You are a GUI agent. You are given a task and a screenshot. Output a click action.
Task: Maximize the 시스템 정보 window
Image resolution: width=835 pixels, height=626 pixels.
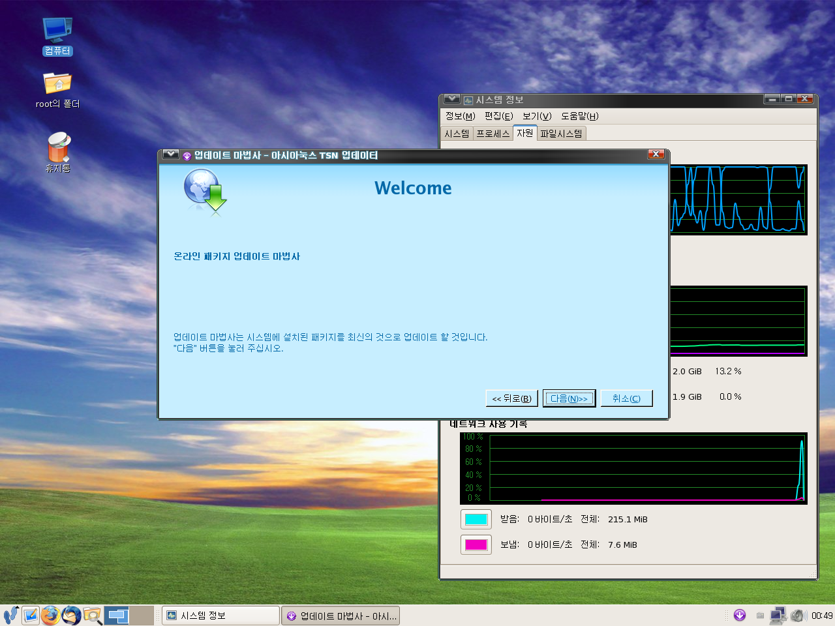[788, 99]
